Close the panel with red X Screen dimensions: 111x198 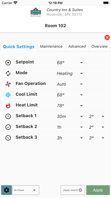[107, 38]
